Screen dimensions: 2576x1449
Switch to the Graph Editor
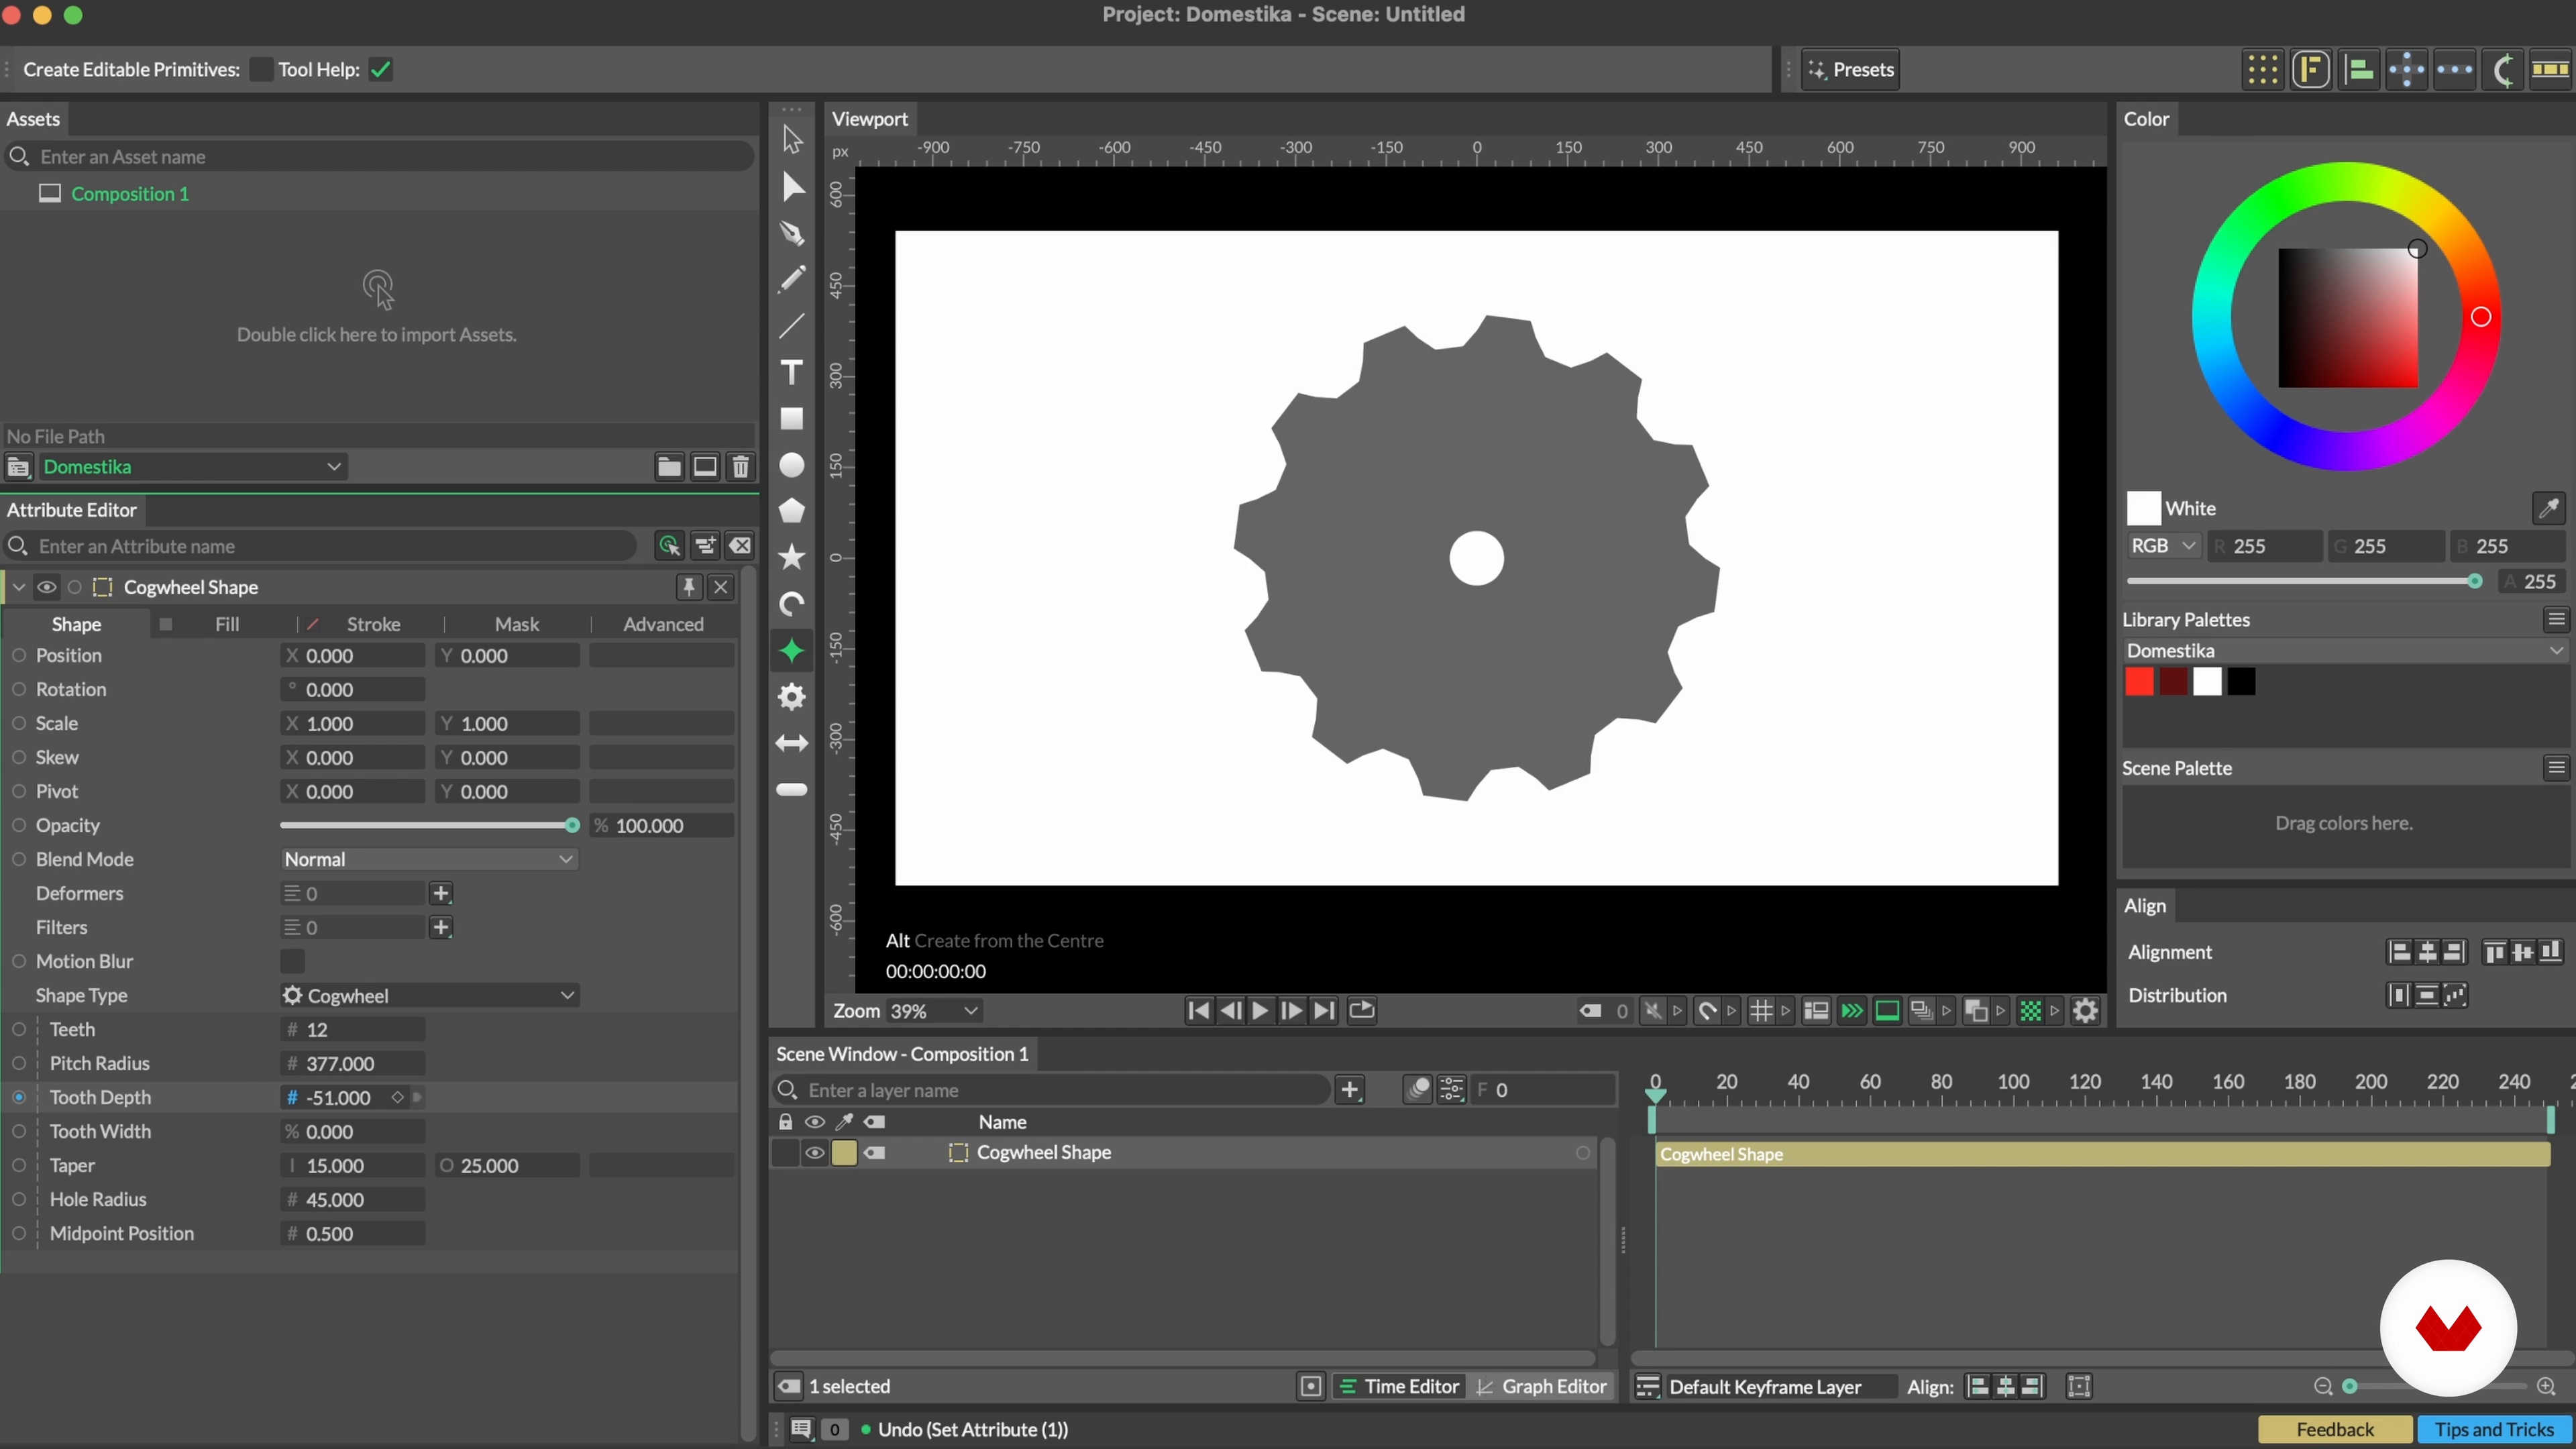click(x=1542, y=1387)
